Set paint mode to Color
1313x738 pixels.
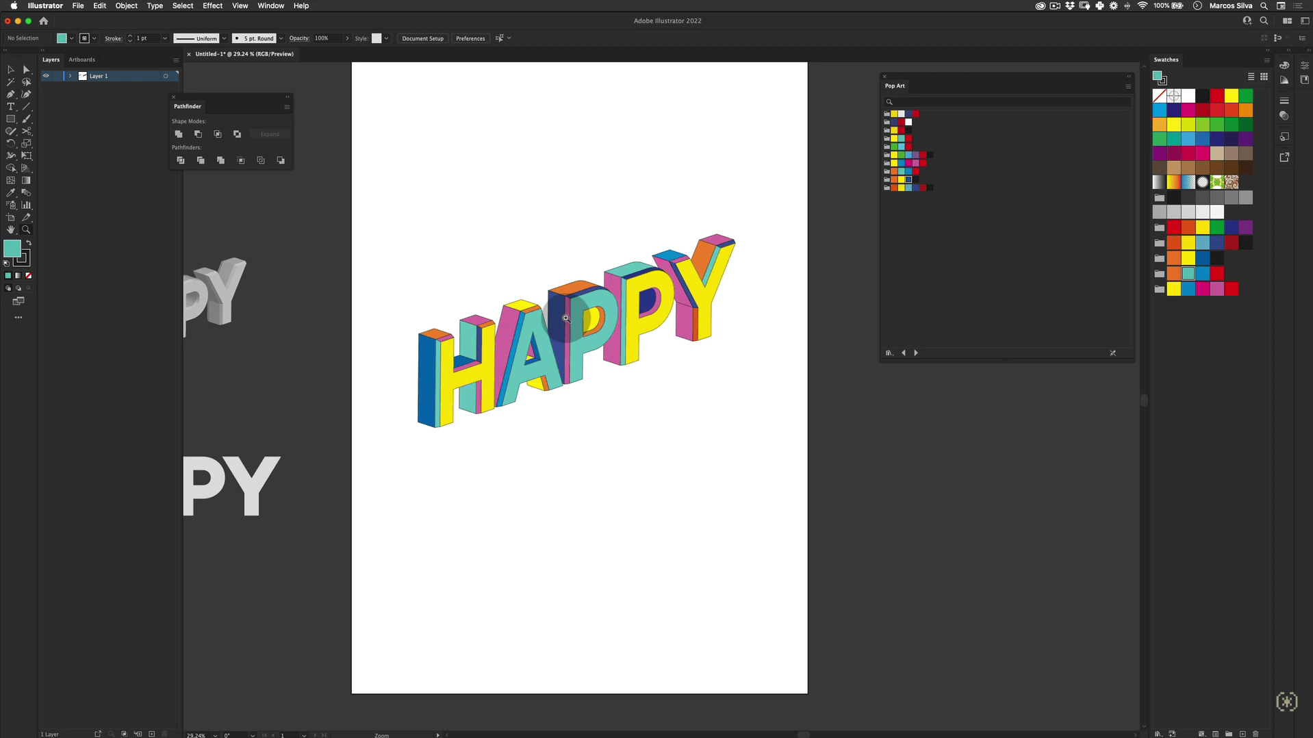[8, 275]
